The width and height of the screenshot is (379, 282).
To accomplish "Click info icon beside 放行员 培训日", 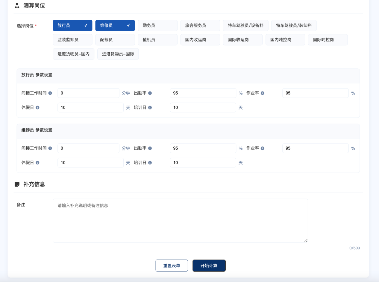I will pos(150,107).
